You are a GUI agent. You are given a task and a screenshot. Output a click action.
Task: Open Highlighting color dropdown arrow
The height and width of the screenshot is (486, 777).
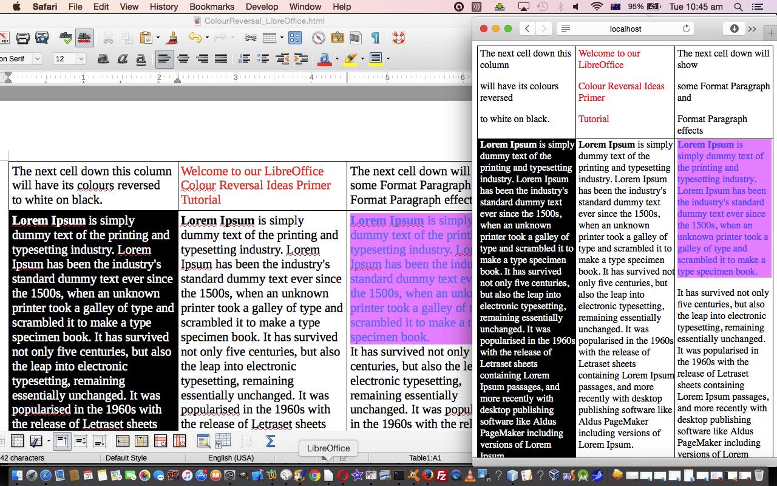click(x=362, y=59)
